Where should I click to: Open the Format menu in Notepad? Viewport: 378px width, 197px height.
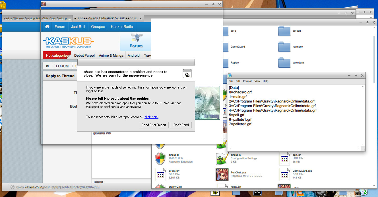(247, 81)
